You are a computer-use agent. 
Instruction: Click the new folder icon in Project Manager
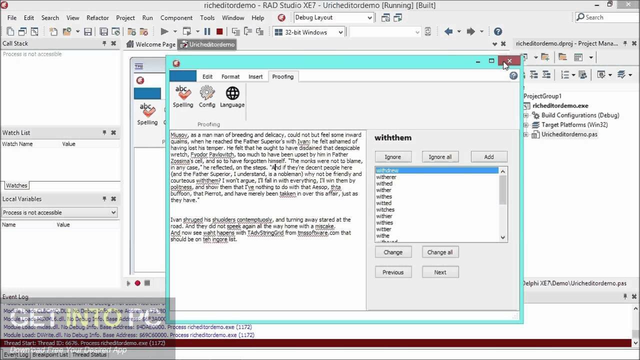pyautogui.click(x=545, y=57)
